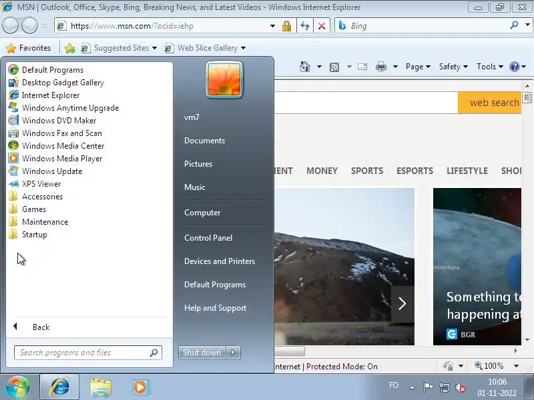
Task: Click the Add to Favorites Bar icon
Action: pos(70,48)
